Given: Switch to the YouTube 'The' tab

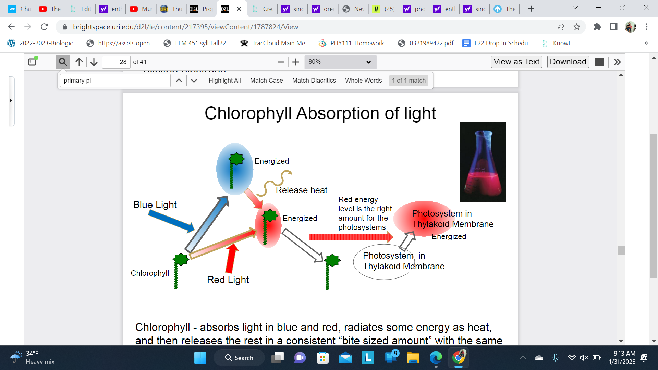Looking at the screenshot, I should pyautogui.click(x=50, y=9).
